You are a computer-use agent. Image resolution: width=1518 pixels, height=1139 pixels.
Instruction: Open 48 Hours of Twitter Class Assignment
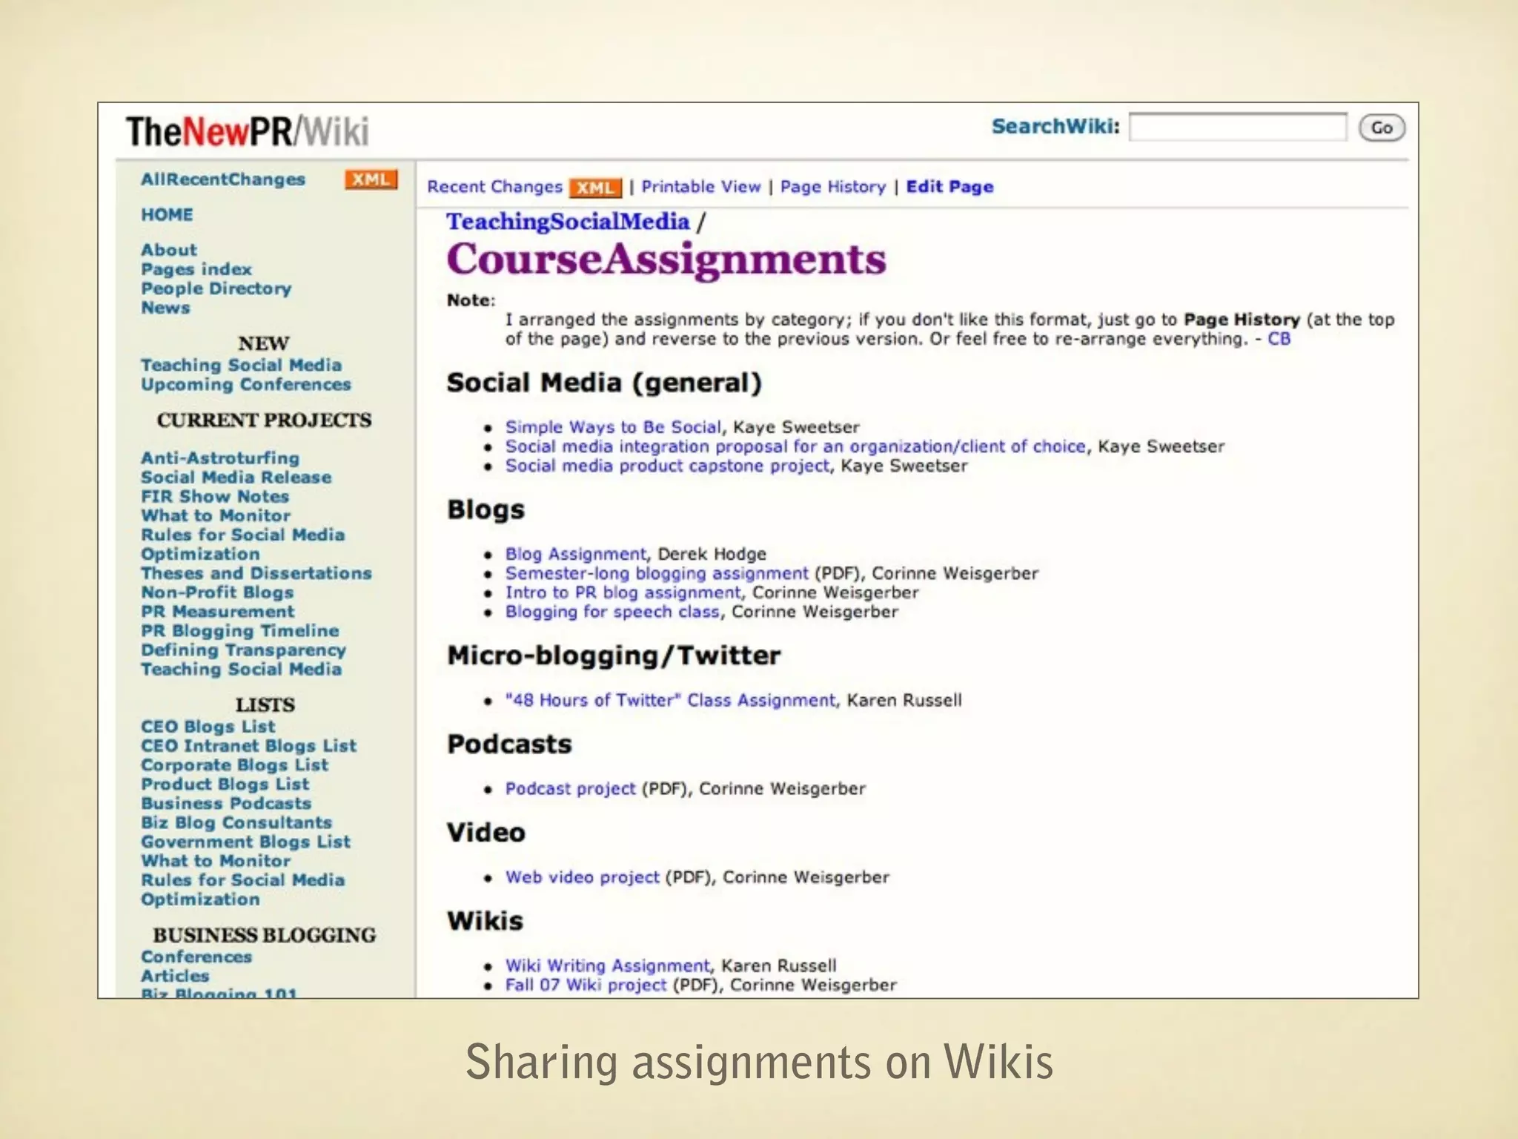pyautogui.click(x=671, y=701)
